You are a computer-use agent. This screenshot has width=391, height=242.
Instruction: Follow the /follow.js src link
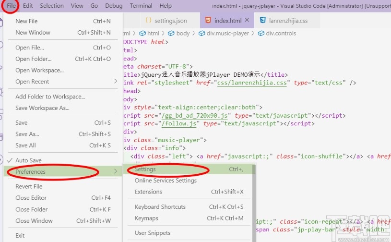click(x=179, y=124)
